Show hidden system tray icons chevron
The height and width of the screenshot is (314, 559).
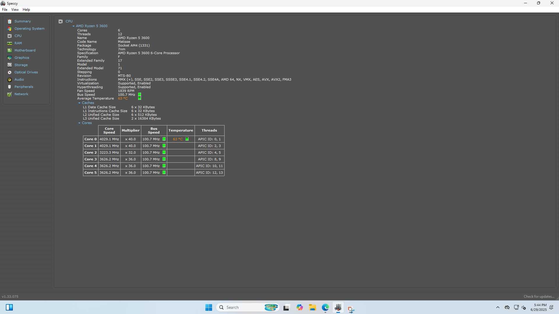point(498,307)
